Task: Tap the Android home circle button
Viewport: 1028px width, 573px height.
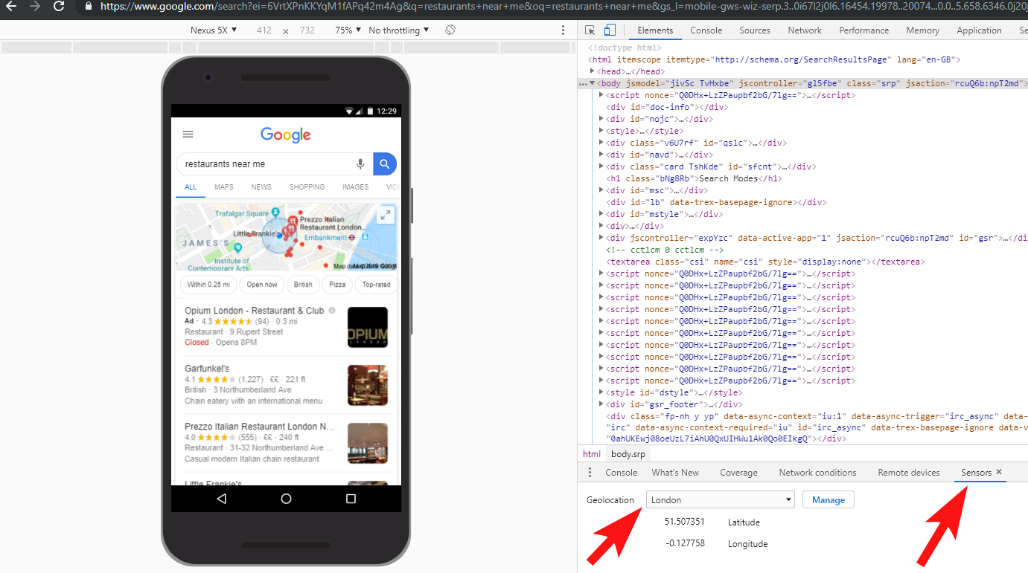Action: click(x=286, y=499)
